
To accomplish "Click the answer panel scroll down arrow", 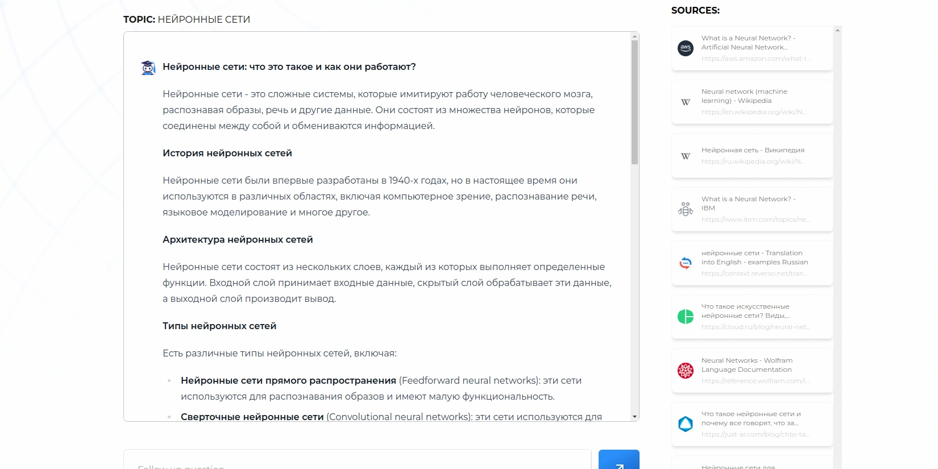I will coord(634,417).
